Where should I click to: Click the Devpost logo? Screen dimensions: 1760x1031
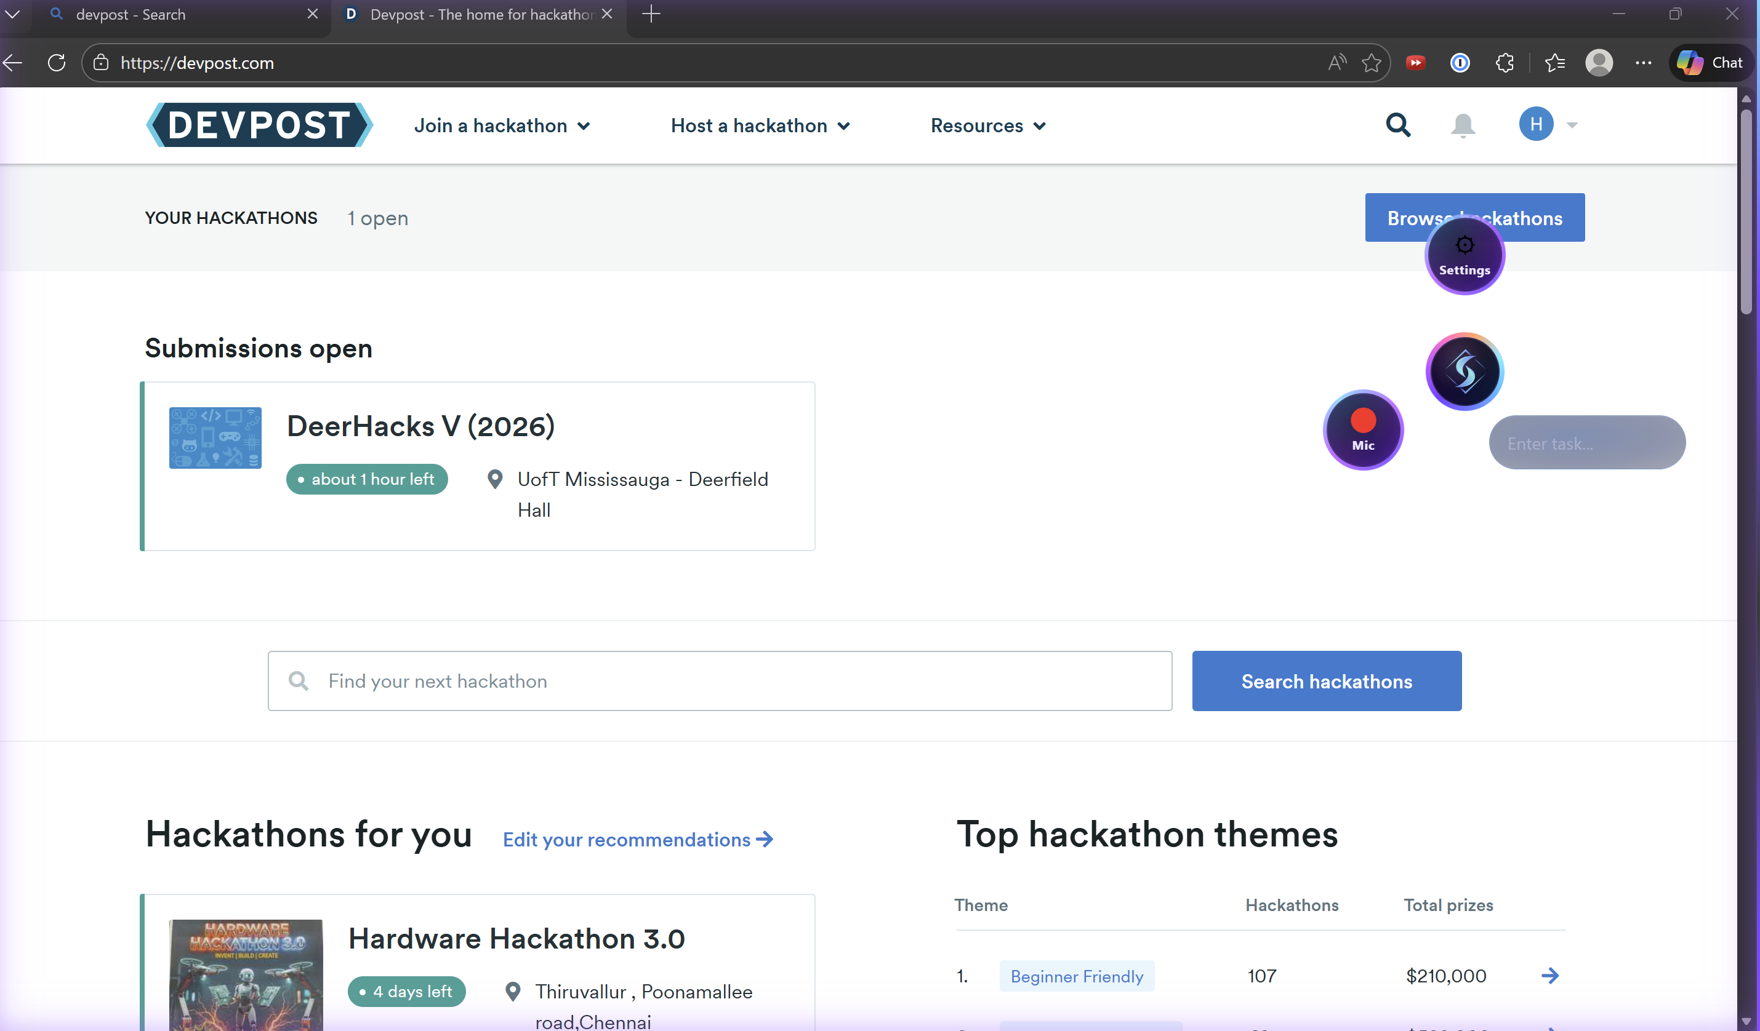click(259, 125)
